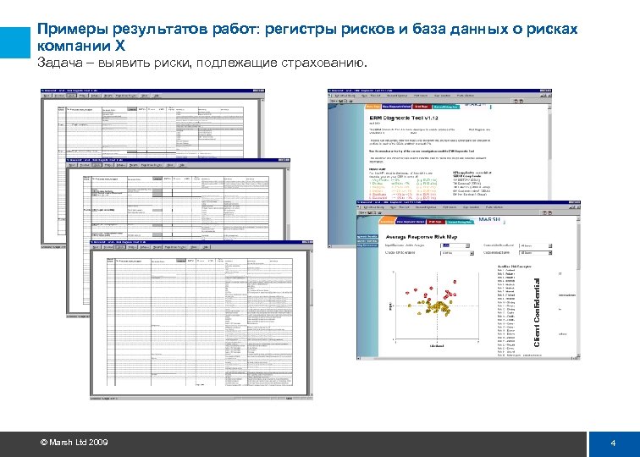Click vertical scrollbar of frontmost print preview window
640x457 pixels.
(311, 322)
